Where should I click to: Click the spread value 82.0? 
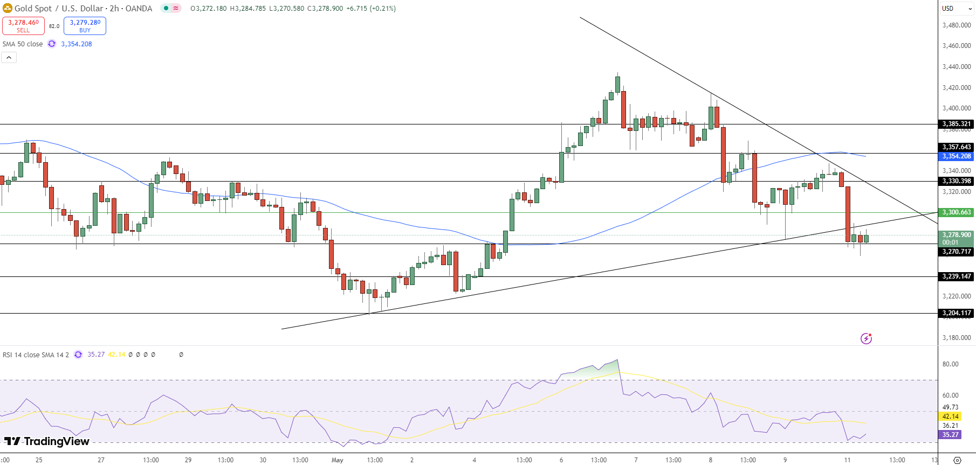[x=54, y=26]
